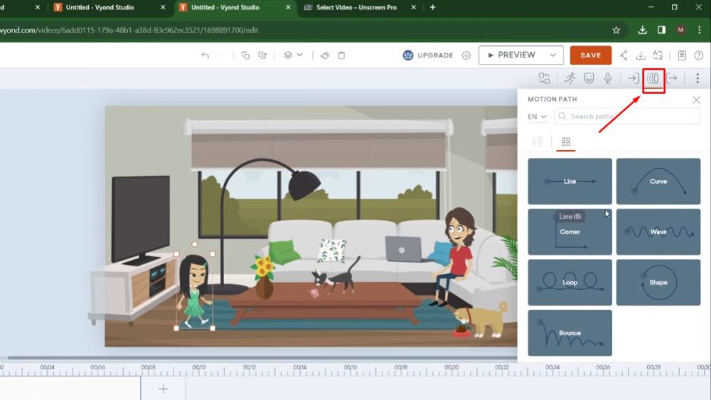
Task: Click the 00:20 mark on the timeline ruler
Action: point(451,367)
